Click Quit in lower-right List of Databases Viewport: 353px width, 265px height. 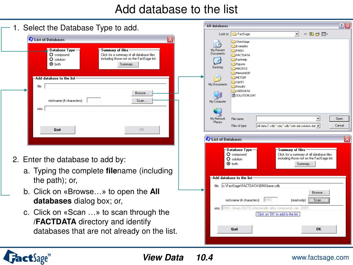234,229
